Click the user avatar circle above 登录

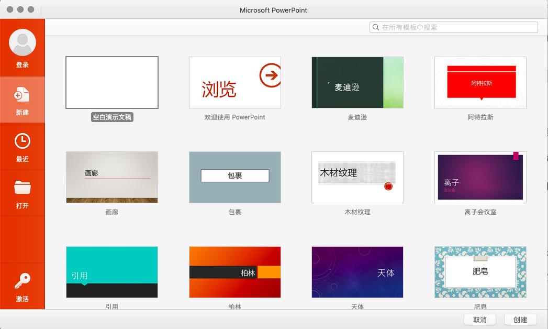pos(23,43)
